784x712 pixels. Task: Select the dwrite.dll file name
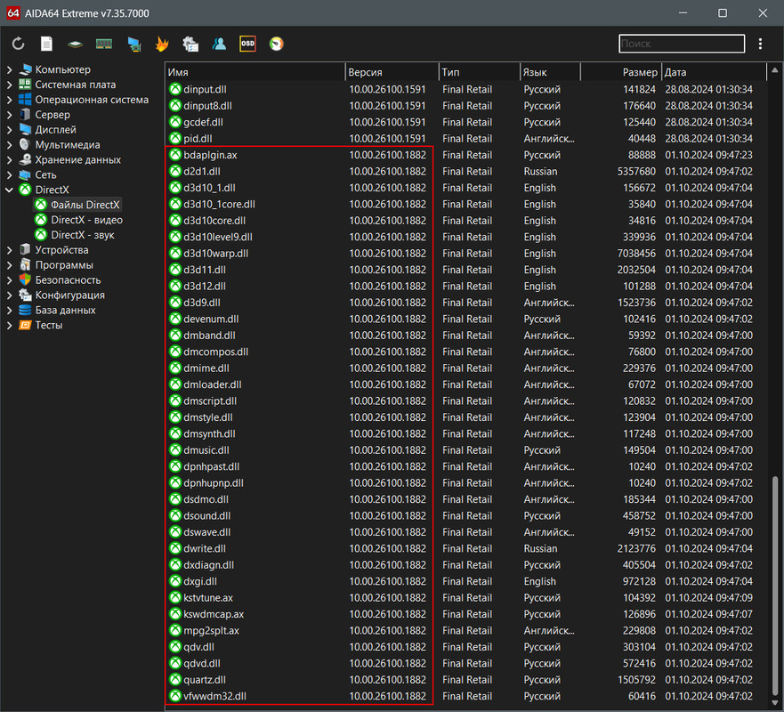click(x=205, y=548)
